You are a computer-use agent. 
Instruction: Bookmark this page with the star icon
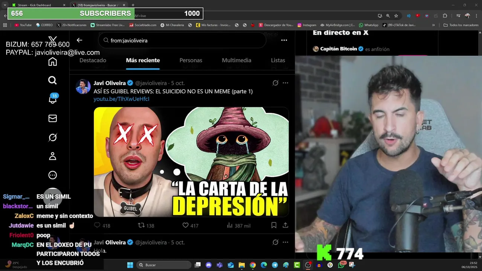[396, 16]
